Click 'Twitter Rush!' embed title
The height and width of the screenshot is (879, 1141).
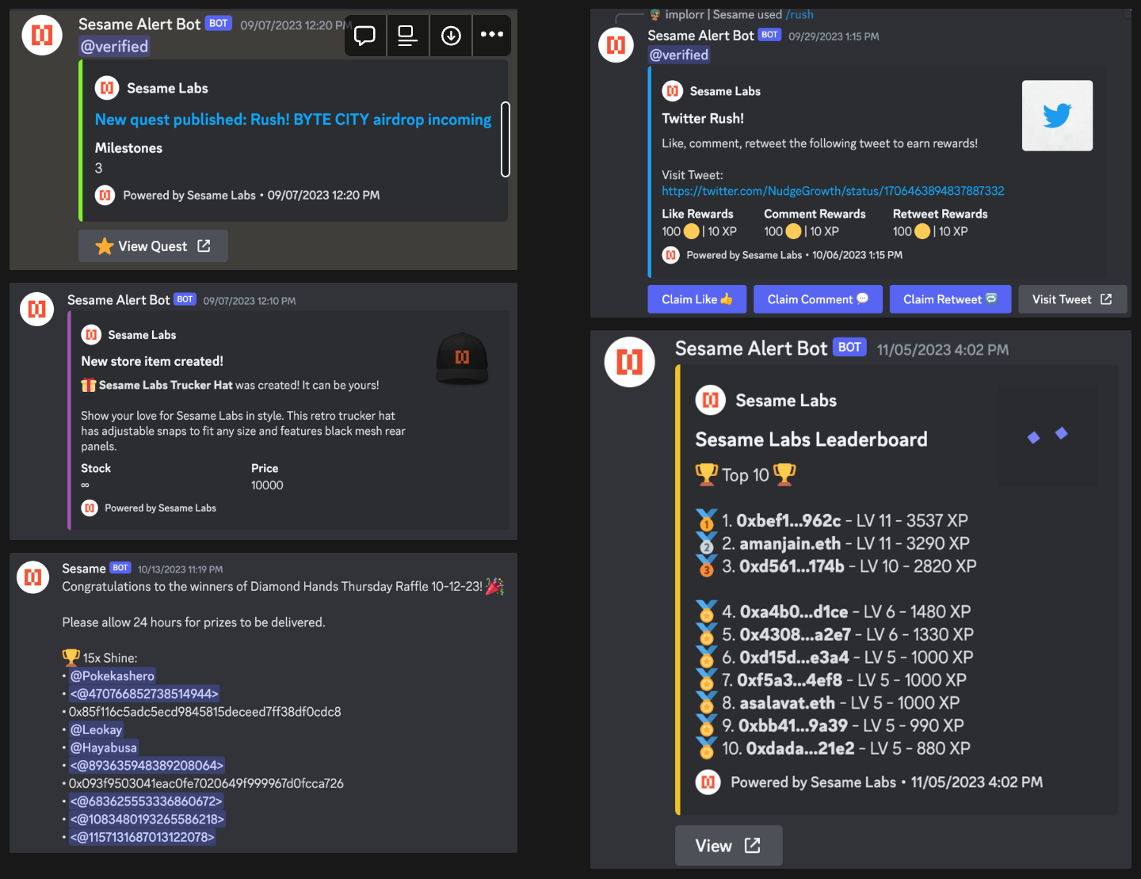[703, 118]
